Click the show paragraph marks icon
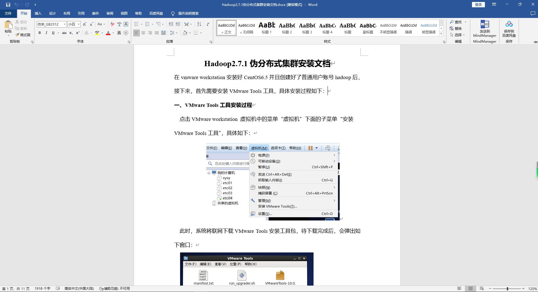Viewport: 538px width, 292px height. point(208,24)
